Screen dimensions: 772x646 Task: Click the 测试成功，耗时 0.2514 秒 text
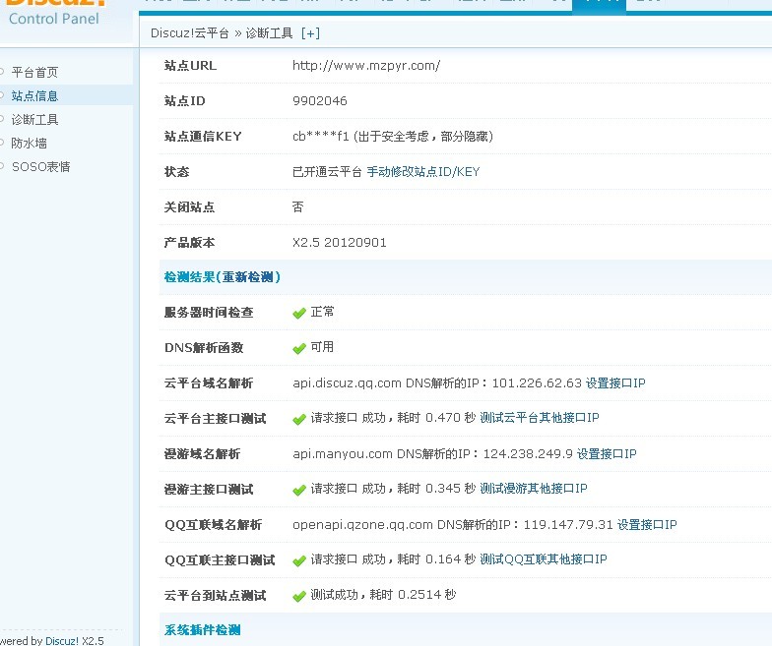[383, 595]
